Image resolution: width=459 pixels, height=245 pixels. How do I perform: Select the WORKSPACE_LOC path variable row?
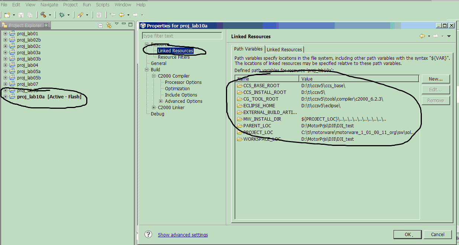coord(327,139)
